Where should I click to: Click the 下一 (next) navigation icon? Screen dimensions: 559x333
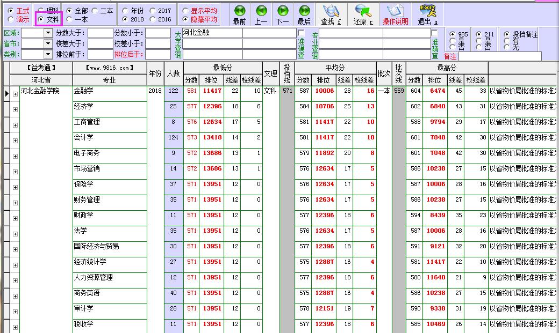pos(283,11)
